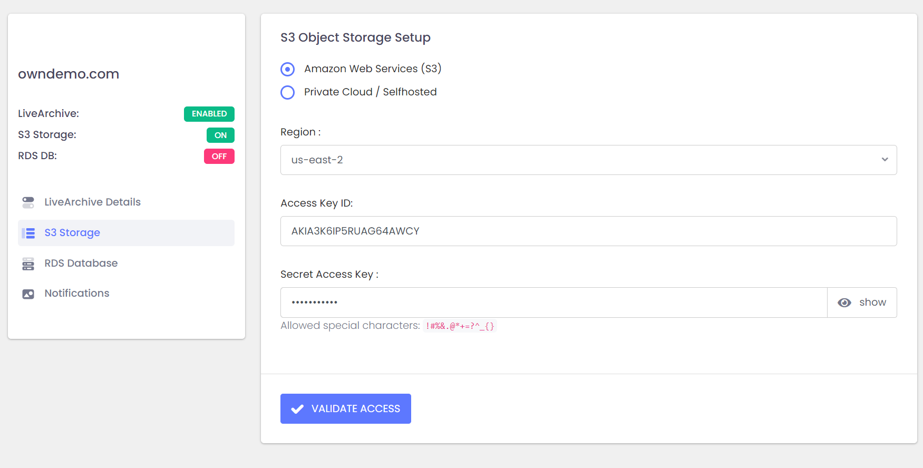Image resolution: width=923 pixels, height=468 pixels.
Task: Click the Access Key ID input field
Action: pyautogui.click(x=588, y=231)
